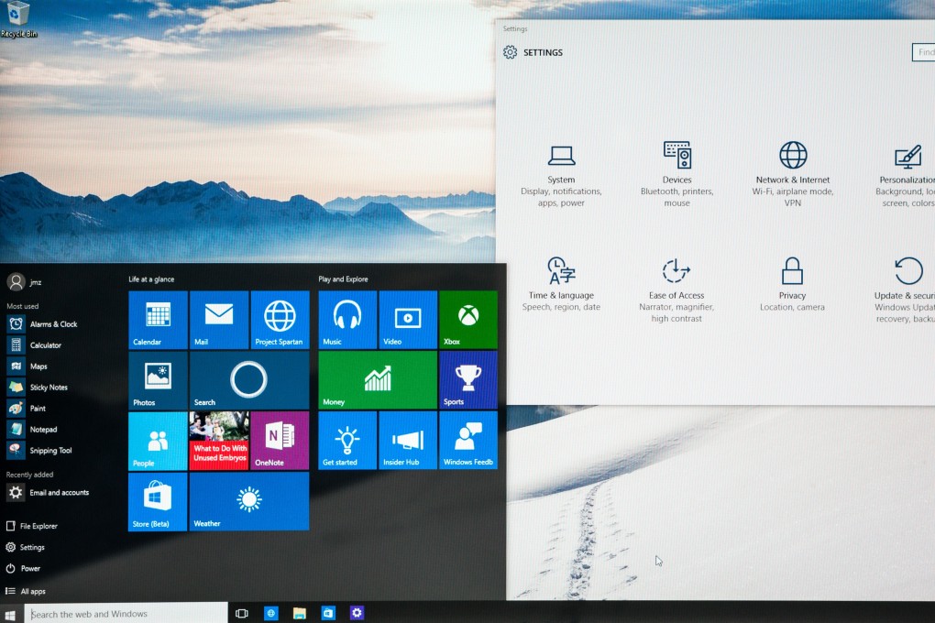Launch the Xbox app tile
This screenshot has width=935, height=623.
[468, 319]
